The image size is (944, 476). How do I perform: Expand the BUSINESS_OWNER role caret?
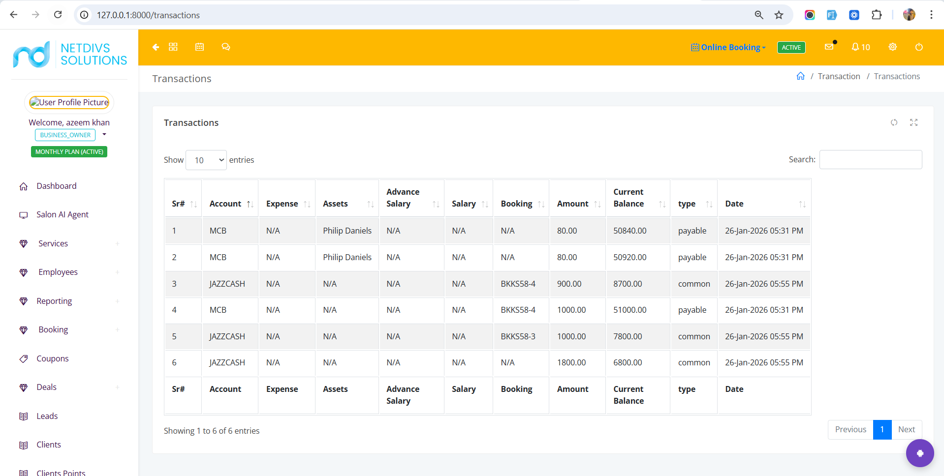point(104,134)
